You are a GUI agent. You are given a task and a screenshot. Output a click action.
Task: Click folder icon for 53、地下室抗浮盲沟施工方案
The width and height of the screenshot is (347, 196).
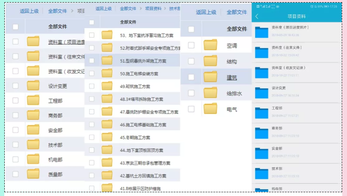point(107,35)
